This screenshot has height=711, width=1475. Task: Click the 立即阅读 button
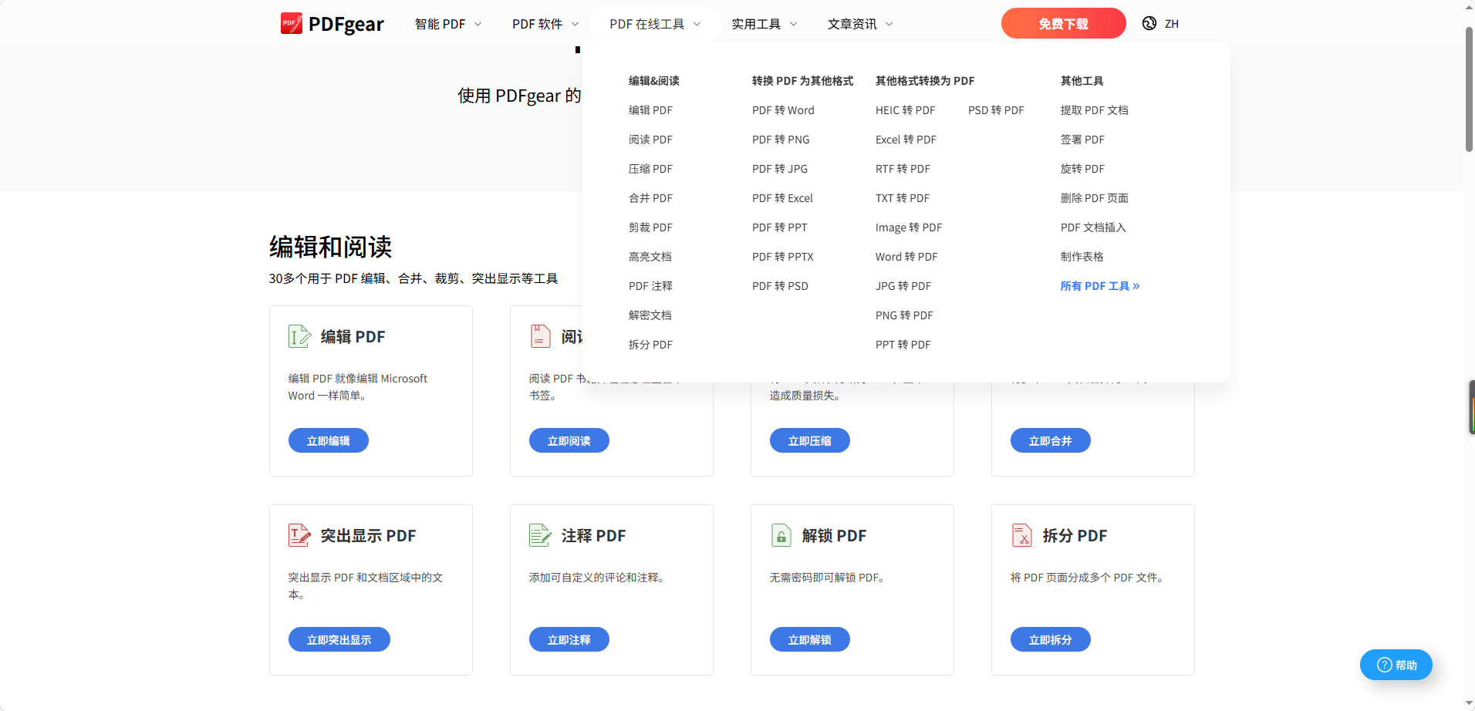[569, 440]
